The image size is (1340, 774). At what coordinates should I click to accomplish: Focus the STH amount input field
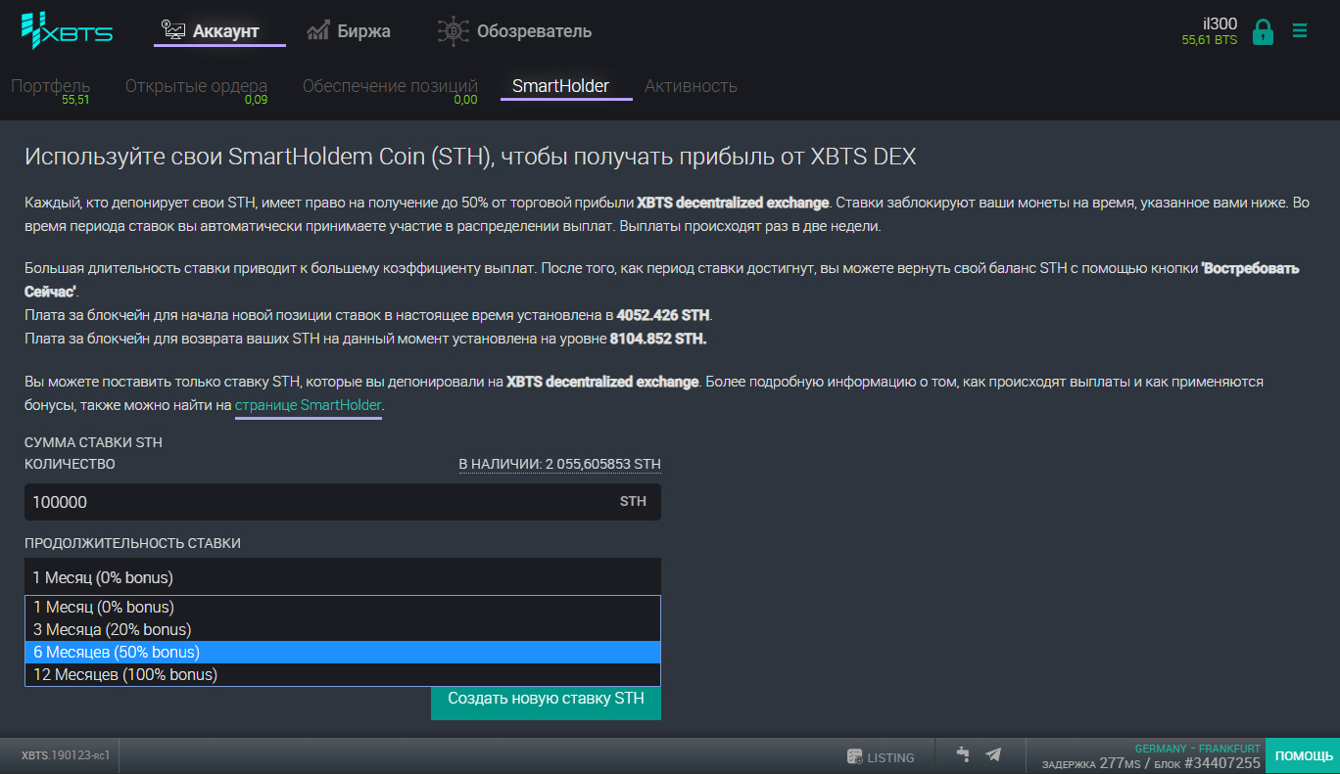pyautogui.click(x=343, y=502)
